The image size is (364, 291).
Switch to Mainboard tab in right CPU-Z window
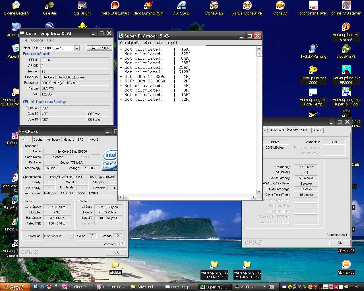[x=276, y=130]
